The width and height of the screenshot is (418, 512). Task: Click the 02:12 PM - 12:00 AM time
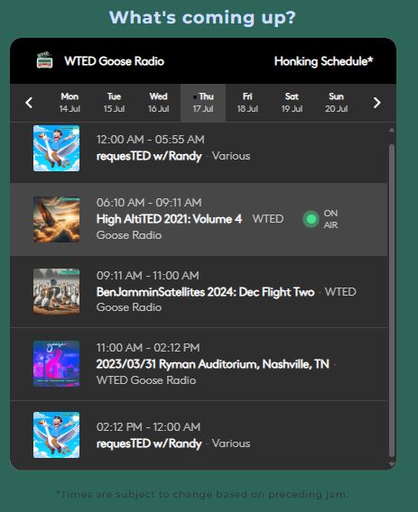tap(148, 426)
